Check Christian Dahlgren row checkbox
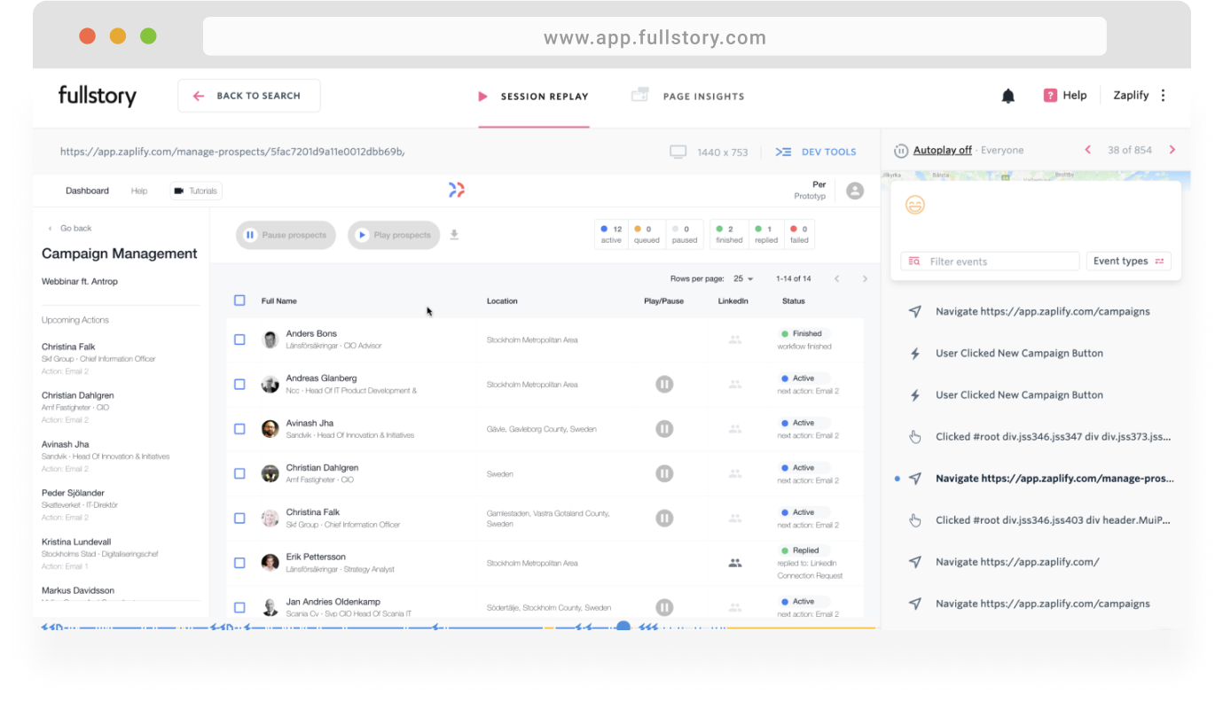 [x=239, y=473]
